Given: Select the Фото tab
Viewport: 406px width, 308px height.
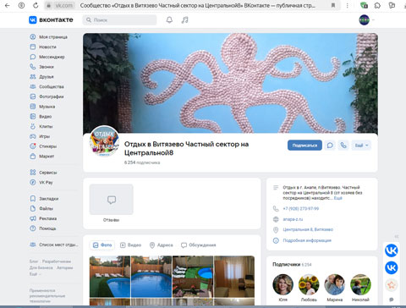Looking at the screenshot, I should point(102,245).
